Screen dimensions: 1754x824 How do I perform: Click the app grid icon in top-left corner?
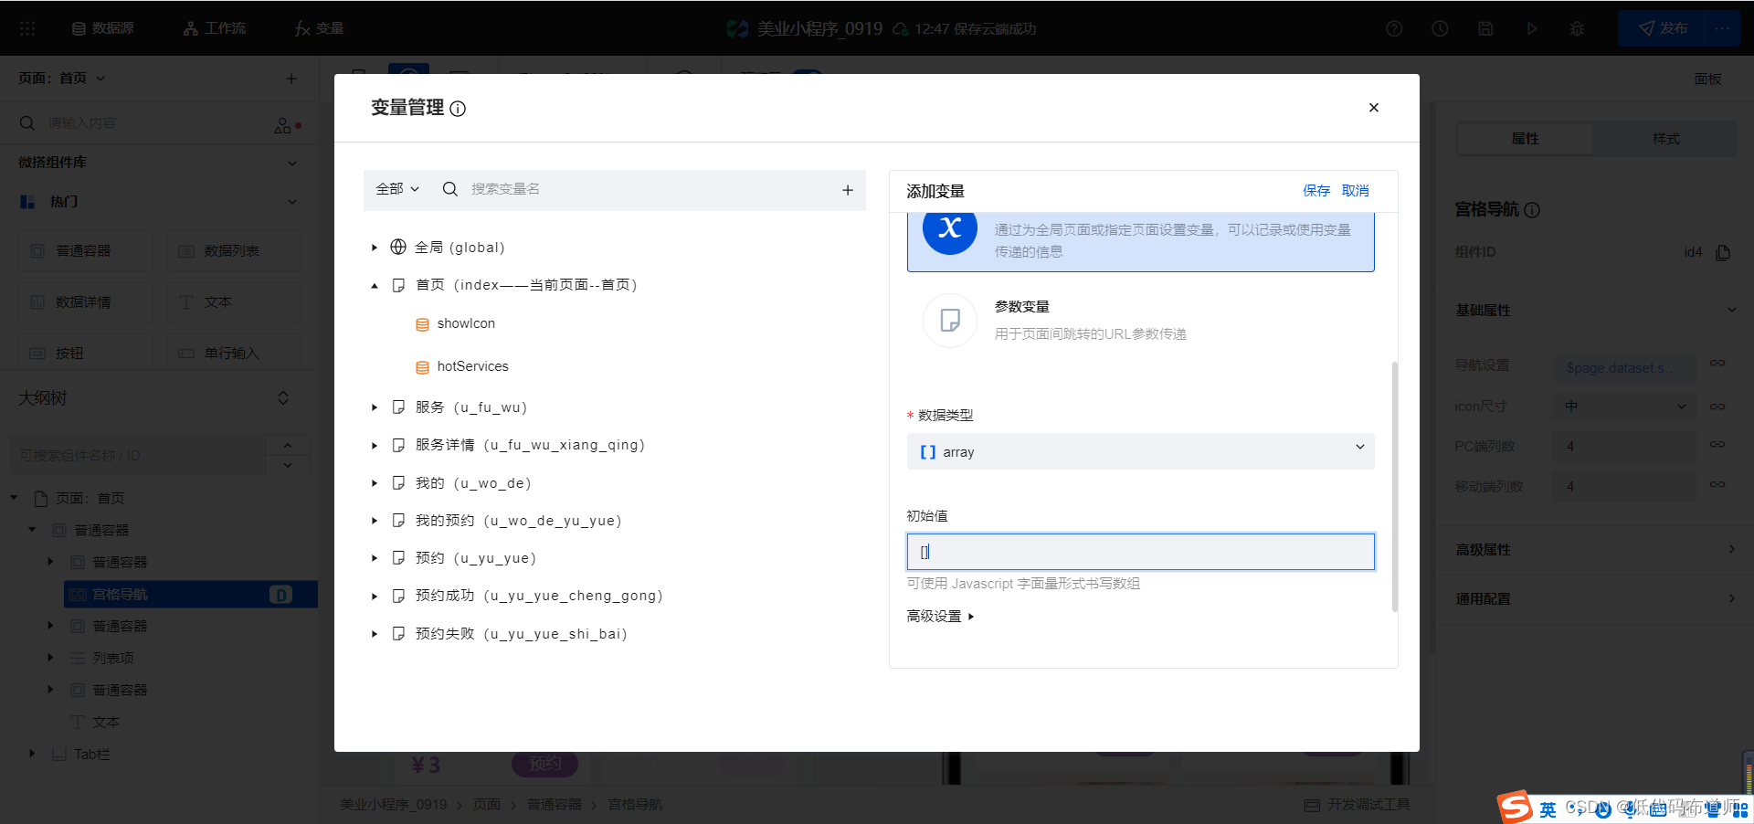[x=27, y=28]
